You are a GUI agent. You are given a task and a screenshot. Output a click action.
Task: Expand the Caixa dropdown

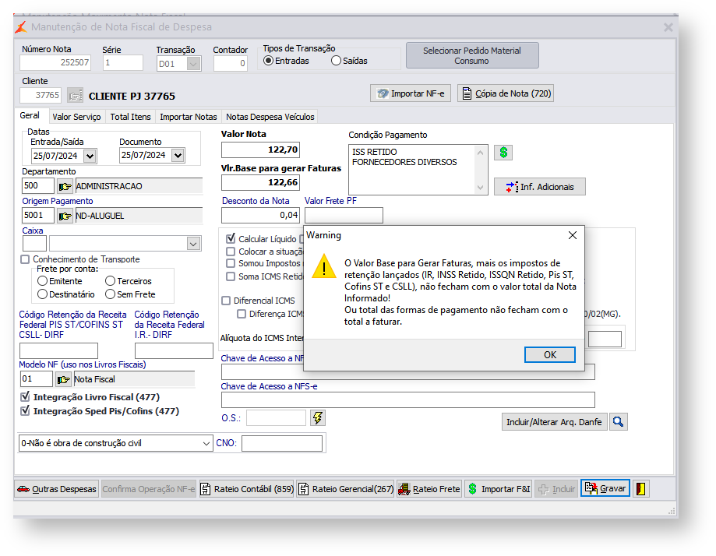point(193,245)
